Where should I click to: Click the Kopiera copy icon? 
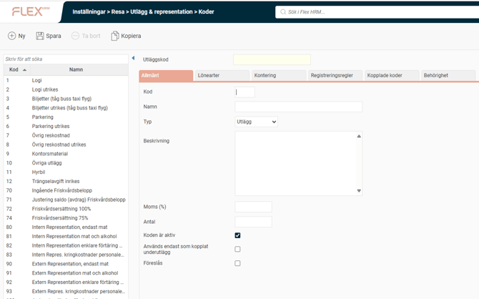114,36
